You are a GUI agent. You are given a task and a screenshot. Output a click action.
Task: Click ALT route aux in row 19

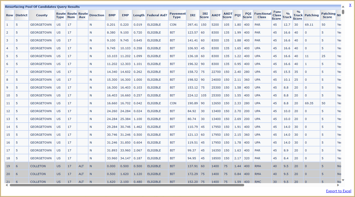click(x=81, y=166)
